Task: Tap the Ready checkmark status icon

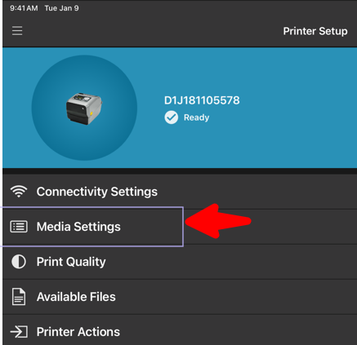Action: tap(172, 117)
